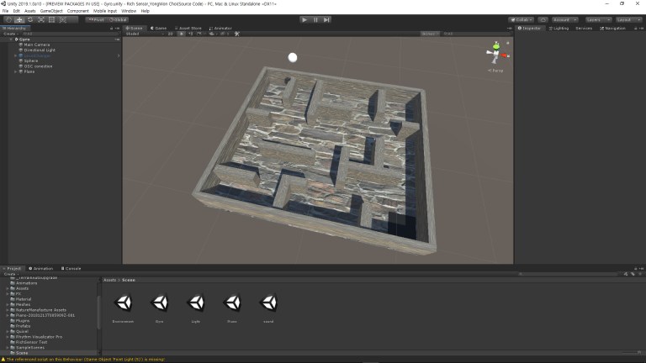Open the Layout dropdown
Image resolution: width=646 pixels, height=363 pixels.
point(627,19)
